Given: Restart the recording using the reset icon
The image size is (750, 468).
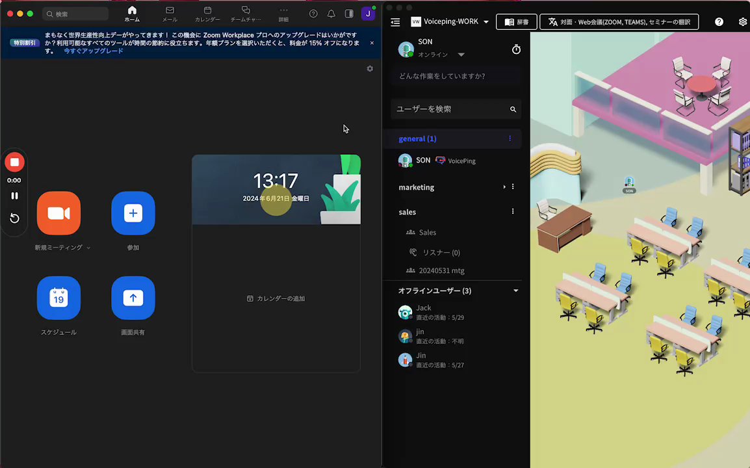Looking at the screenshot, I should pyautogui.click(x=14, y=218).
